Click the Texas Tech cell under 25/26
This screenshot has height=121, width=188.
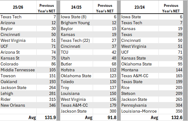pos(18,17)
